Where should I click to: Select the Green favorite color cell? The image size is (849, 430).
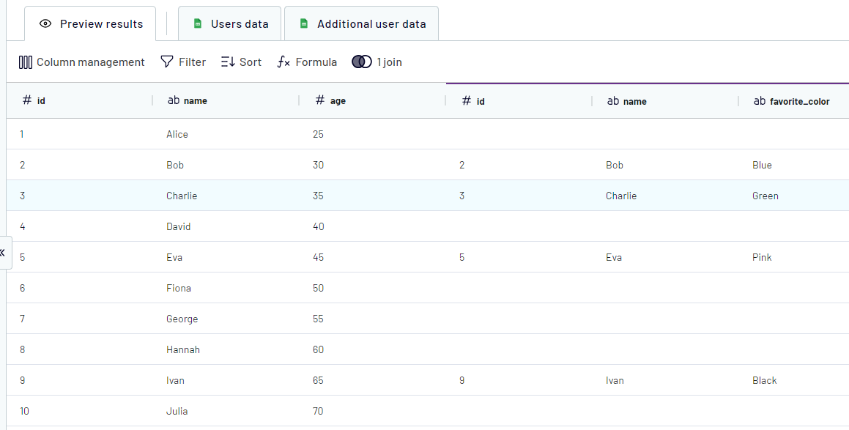coord(765,196)
